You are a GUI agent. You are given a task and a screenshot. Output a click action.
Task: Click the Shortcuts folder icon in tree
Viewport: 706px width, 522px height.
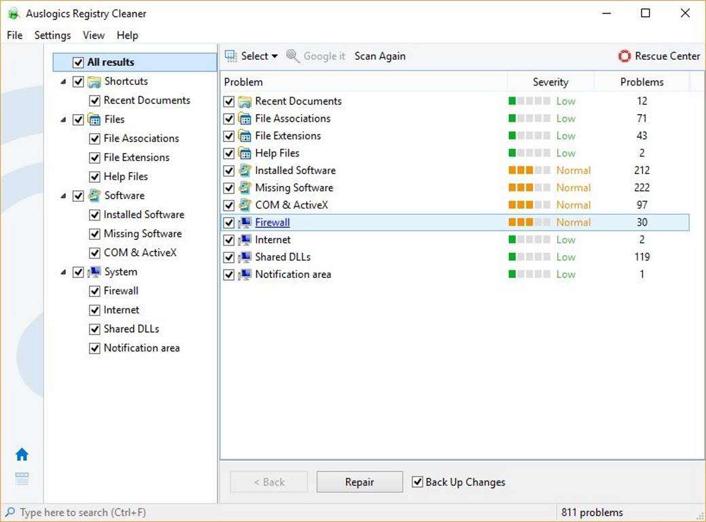[x=94, y=82]
